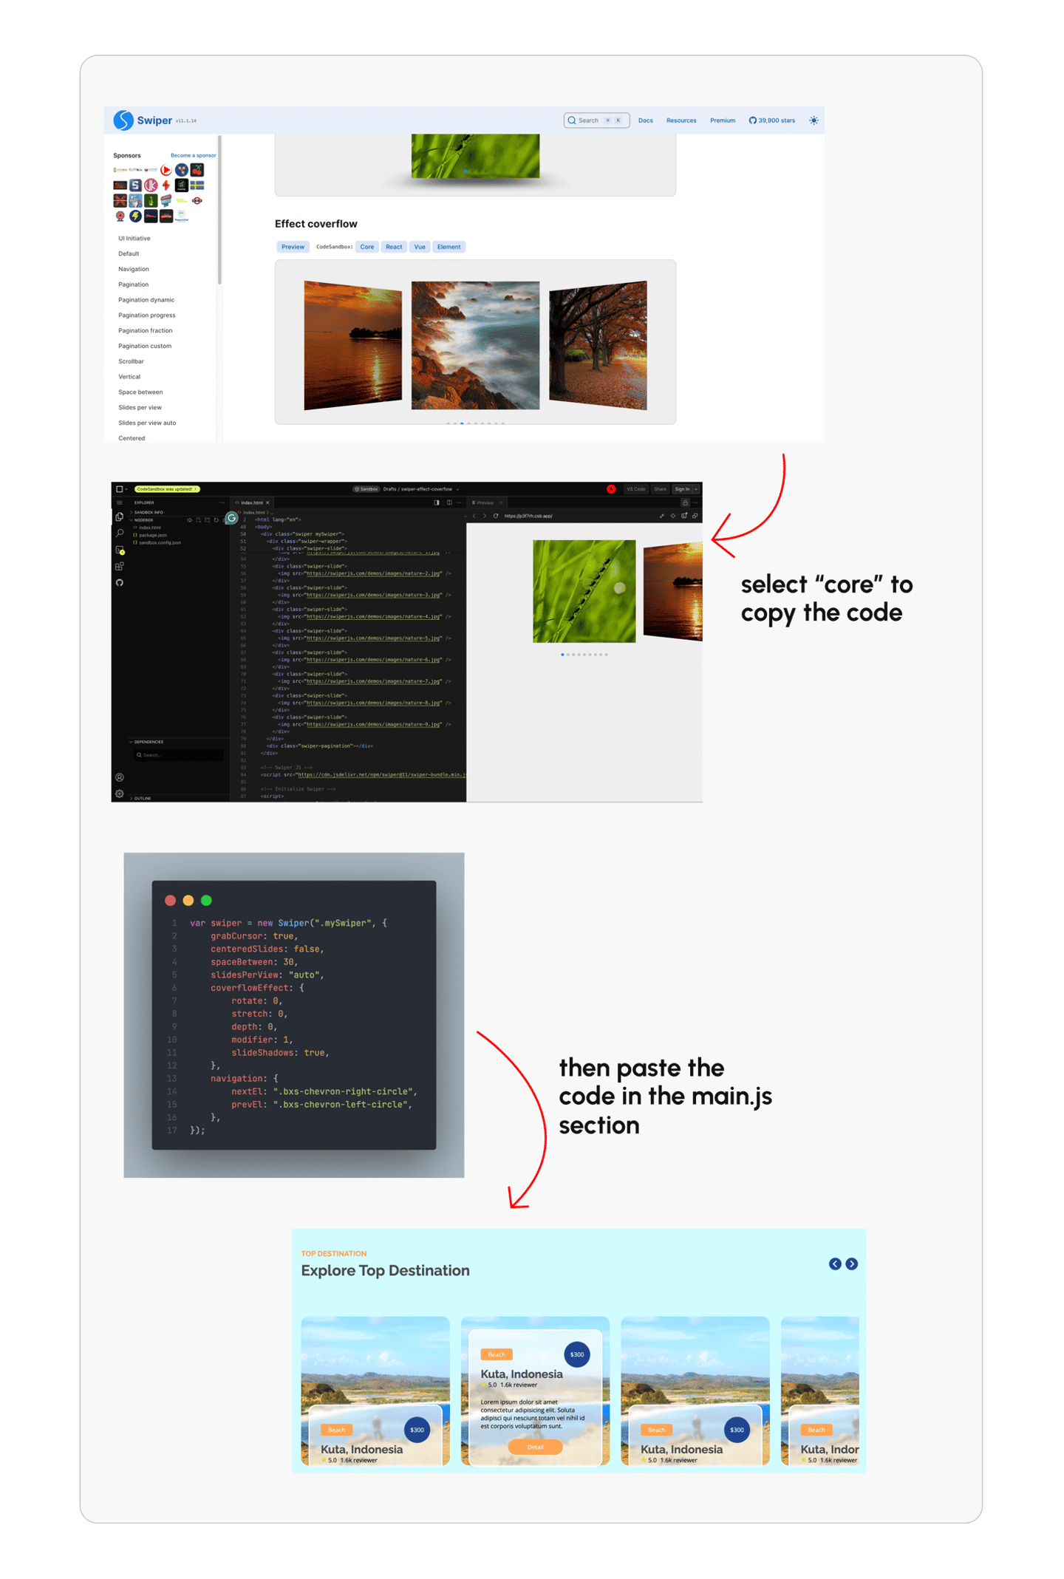Click the cherries sponsor logo
This screenshot has width=1064, height=1579.
pos(197,170)
